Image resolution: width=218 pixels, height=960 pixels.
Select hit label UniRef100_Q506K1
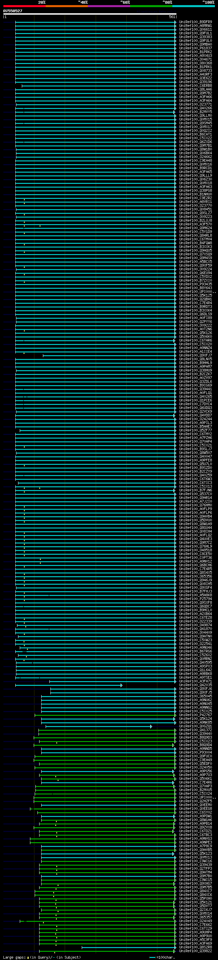click(195, 778)
